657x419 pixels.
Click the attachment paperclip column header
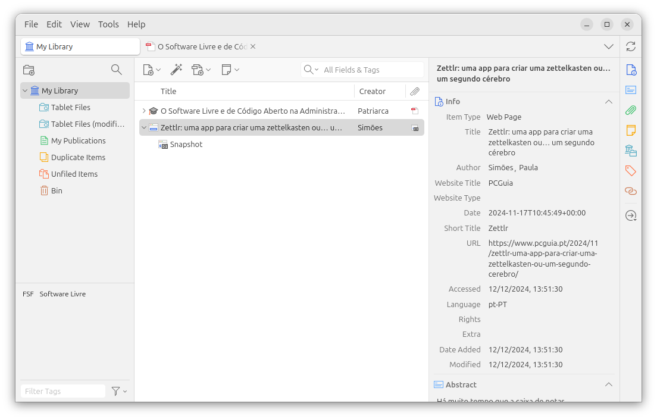(x=415, y=91)
